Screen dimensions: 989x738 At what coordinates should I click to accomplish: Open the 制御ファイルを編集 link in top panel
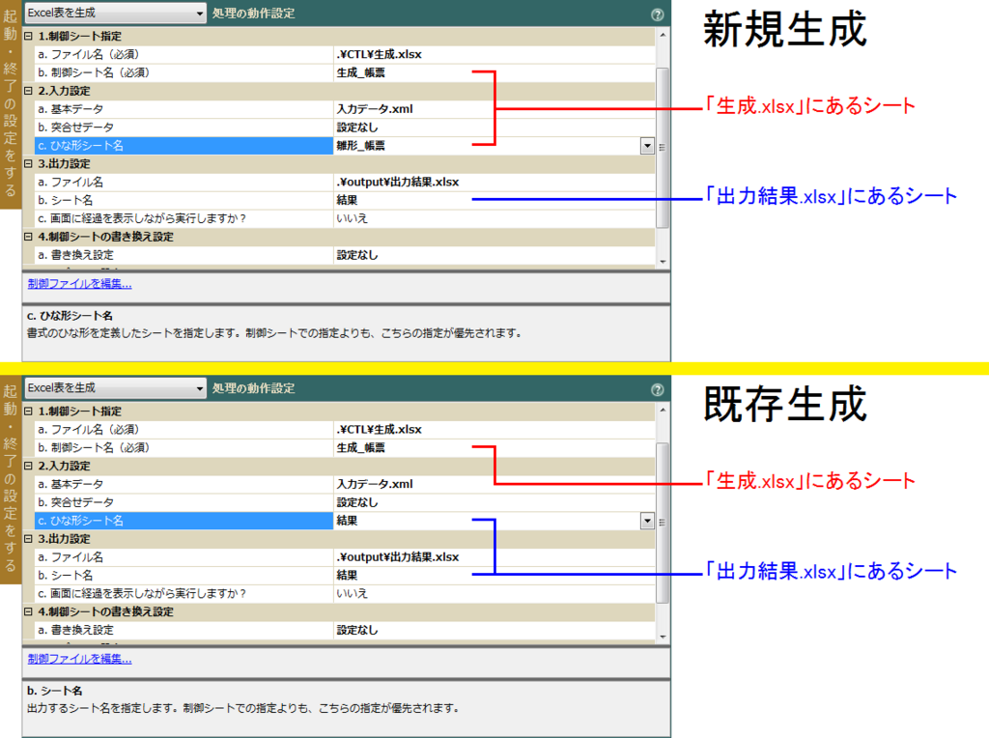[x=77, y=283]
